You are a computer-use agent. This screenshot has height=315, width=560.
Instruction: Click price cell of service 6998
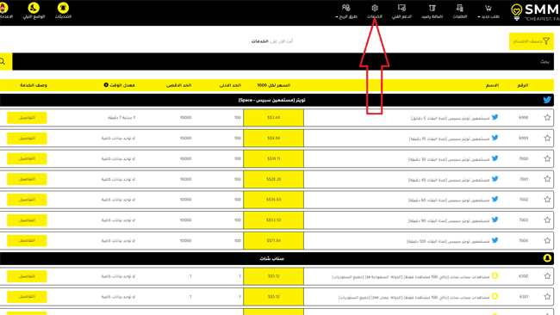[274, 118]
